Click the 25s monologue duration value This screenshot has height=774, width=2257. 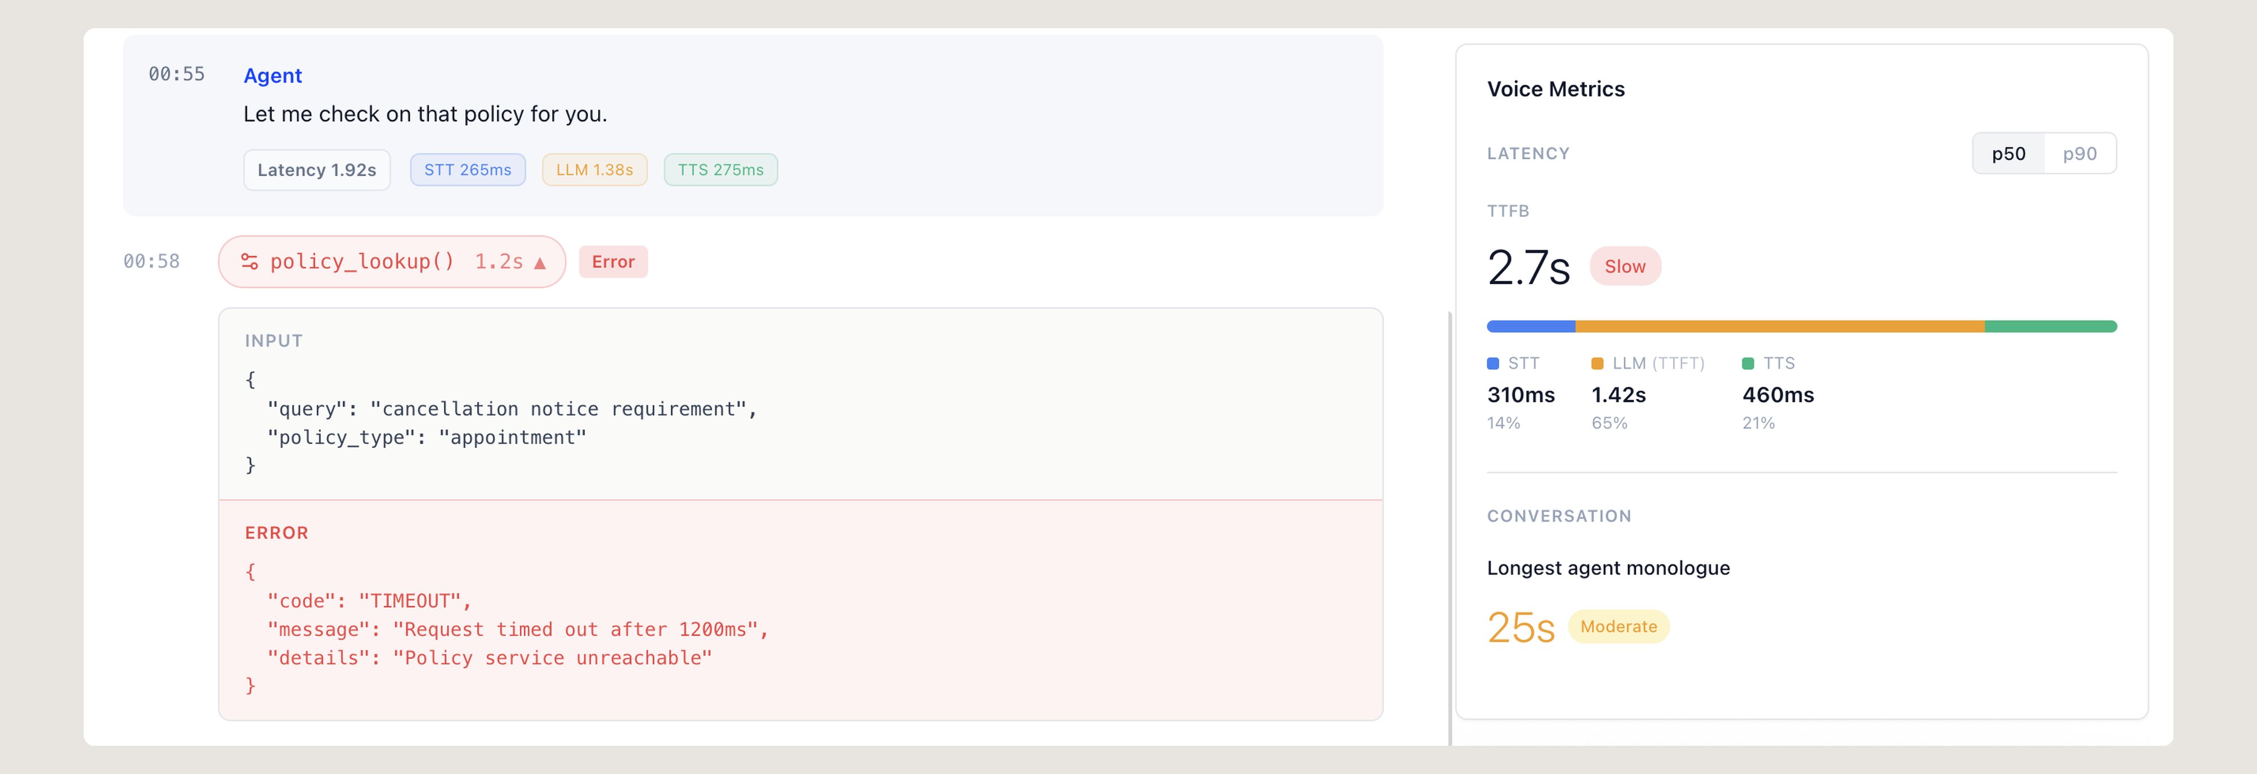1520,628
